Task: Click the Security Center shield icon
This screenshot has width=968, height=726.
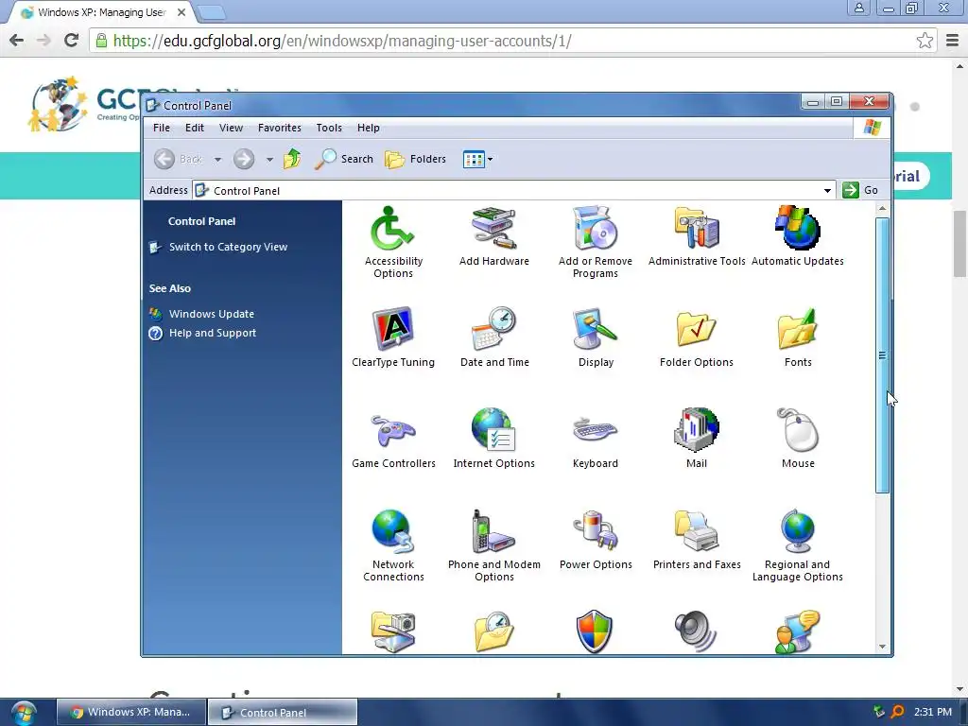Action: click(595, 631)
